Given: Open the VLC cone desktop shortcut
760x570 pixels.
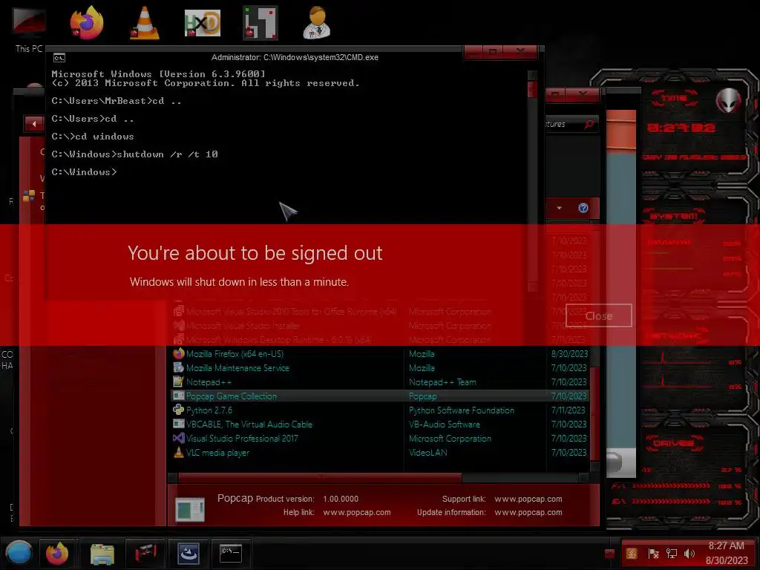Looking at the screenshot, I should point(145,23).
